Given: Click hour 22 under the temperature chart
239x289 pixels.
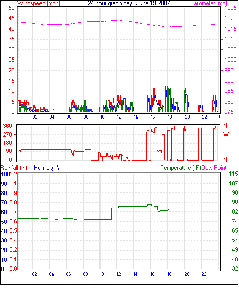Looking at the screenshot, I should (x=204, y=274).
